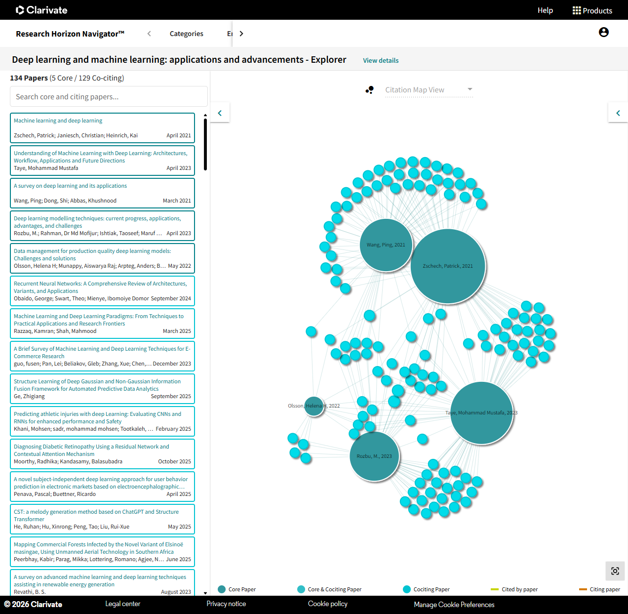Go to next breadcrumb with right chevron
Image resolution: width=628 pixels, height=614 pixels.
(x=241, y=34)
